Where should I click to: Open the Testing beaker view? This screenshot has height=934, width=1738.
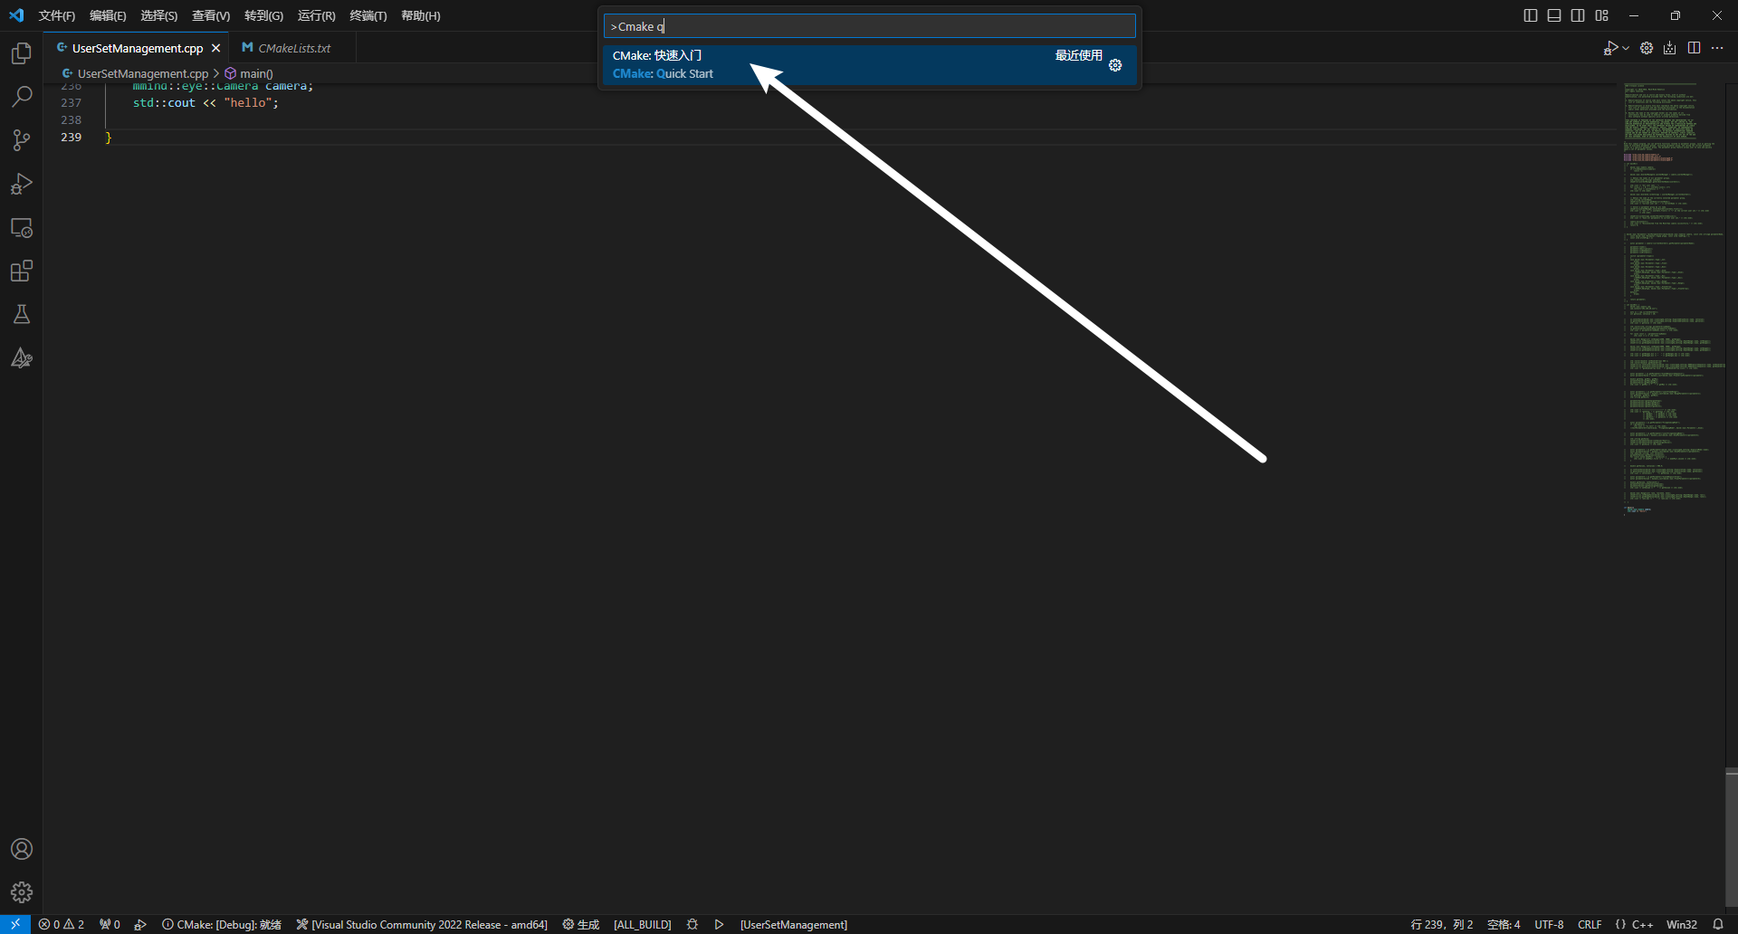pyautogui.click(x=21, y=314)
